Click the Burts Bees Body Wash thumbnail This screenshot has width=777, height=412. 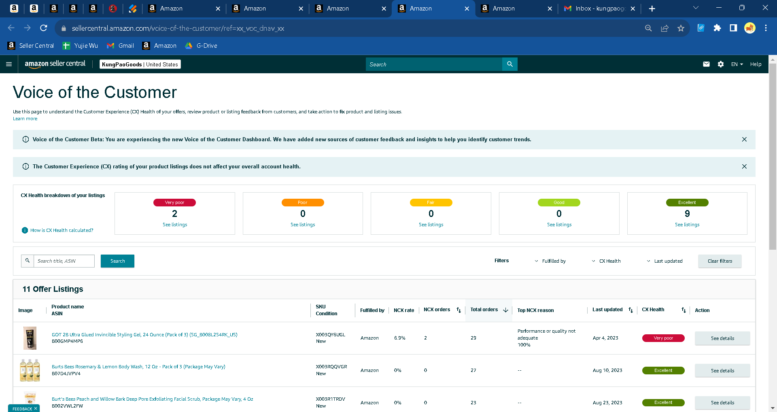[30, 370]
